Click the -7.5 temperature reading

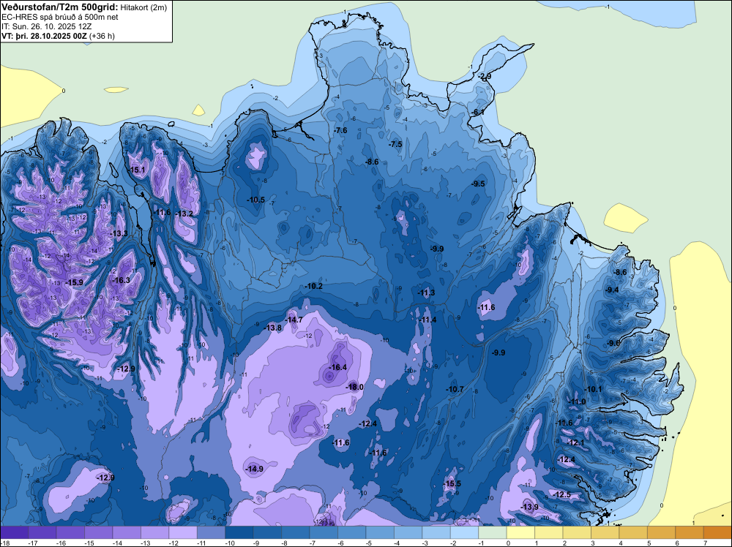coord(395,145)
